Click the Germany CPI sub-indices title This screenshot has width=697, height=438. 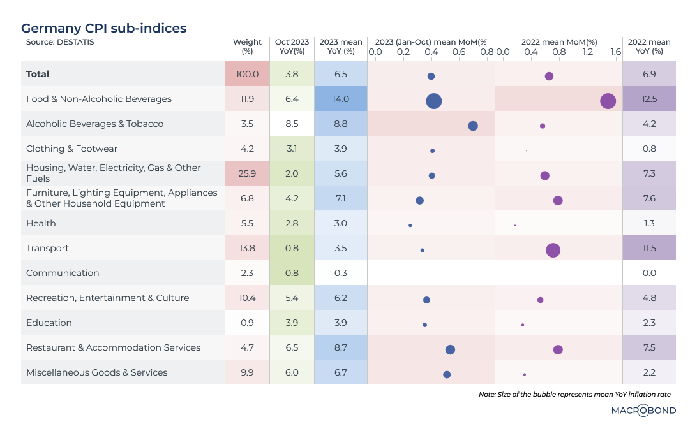tap(103, 28)
